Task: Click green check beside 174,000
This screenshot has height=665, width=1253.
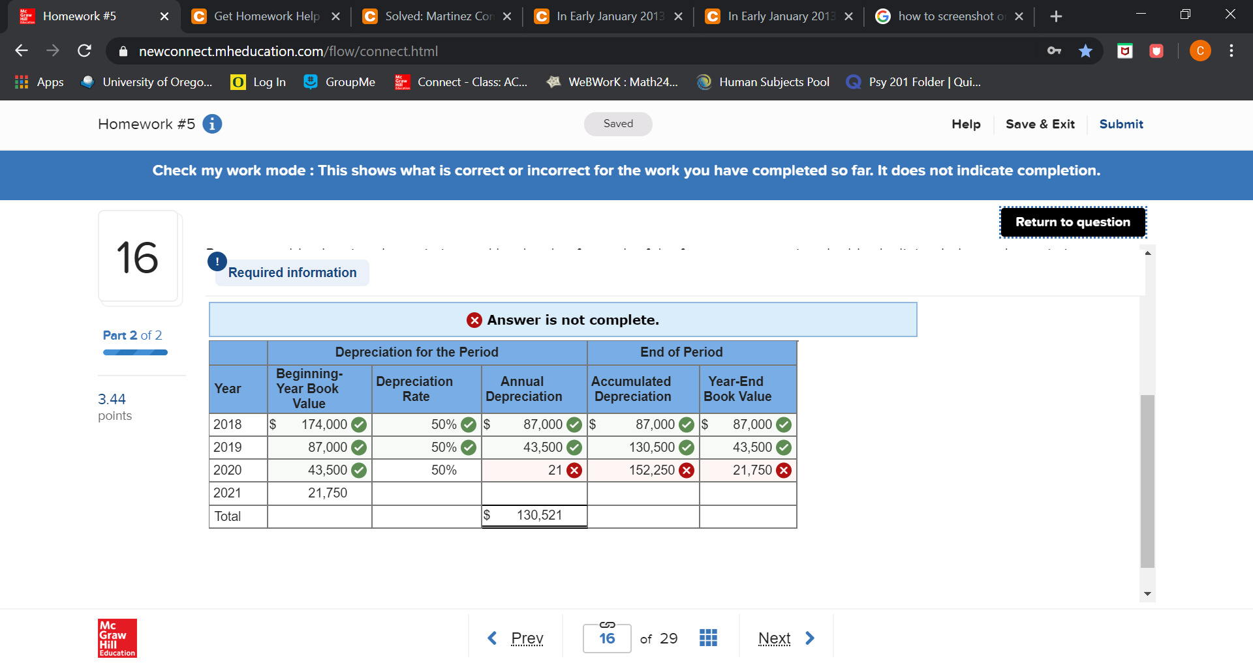Action: (359, 425)
